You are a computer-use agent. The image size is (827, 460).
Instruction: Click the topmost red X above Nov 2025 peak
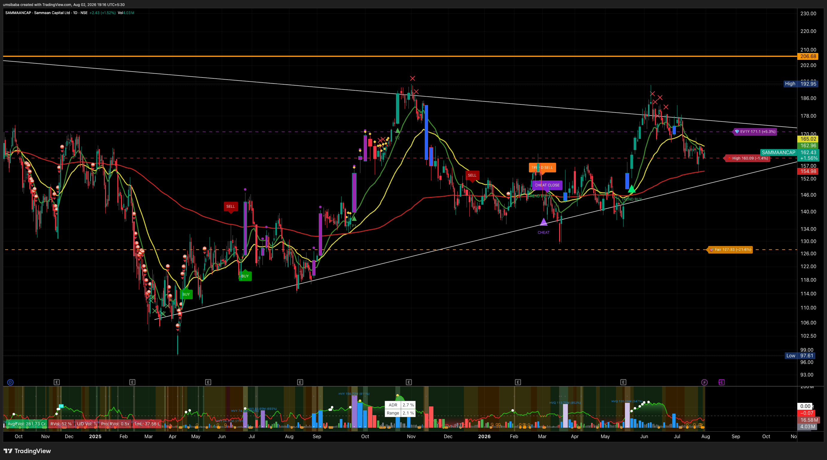click(412, 78)
